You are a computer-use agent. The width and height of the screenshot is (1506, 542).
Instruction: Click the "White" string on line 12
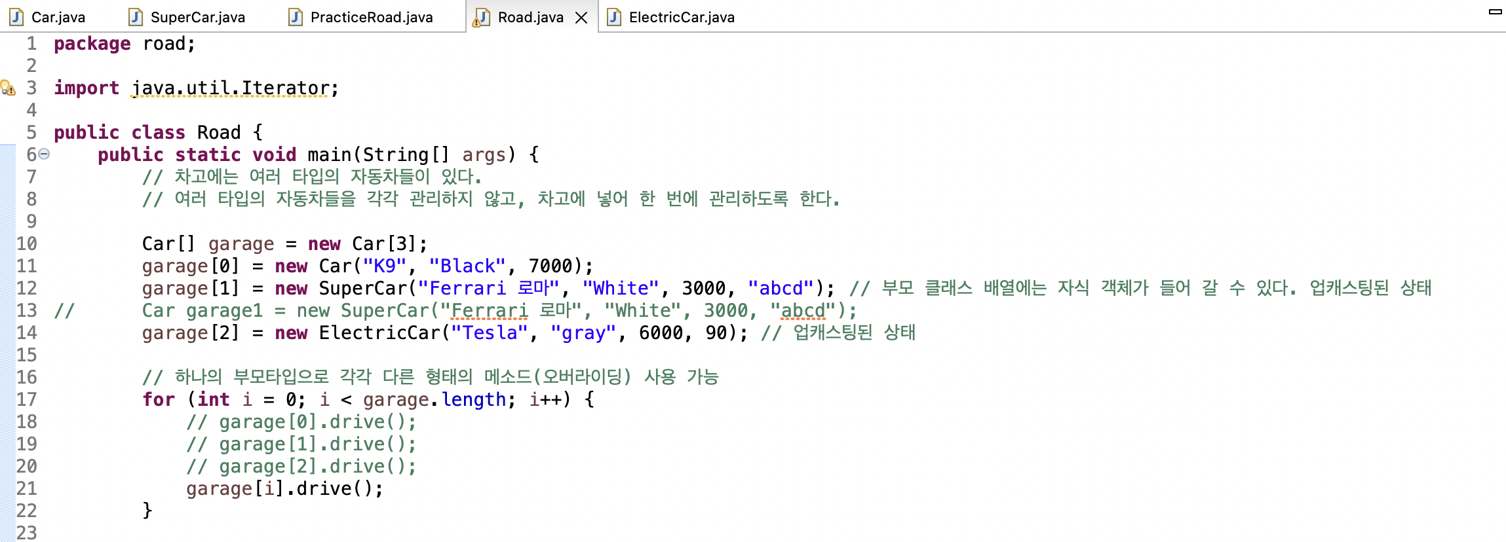pyautogui.click(x=621, y=288)
